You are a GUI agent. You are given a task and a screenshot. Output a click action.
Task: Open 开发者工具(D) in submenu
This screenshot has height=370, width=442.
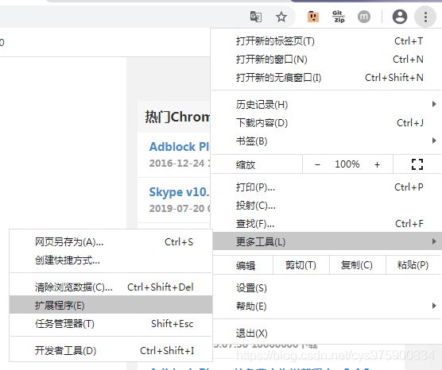tap(111, 350)
